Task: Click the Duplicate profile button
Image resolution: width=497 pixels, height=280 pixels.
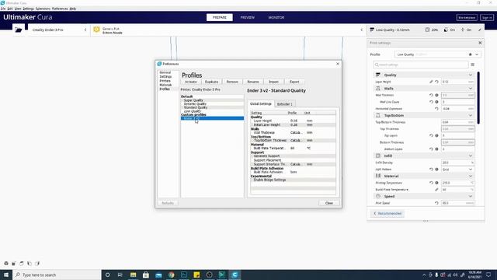Action: (211, 82)
